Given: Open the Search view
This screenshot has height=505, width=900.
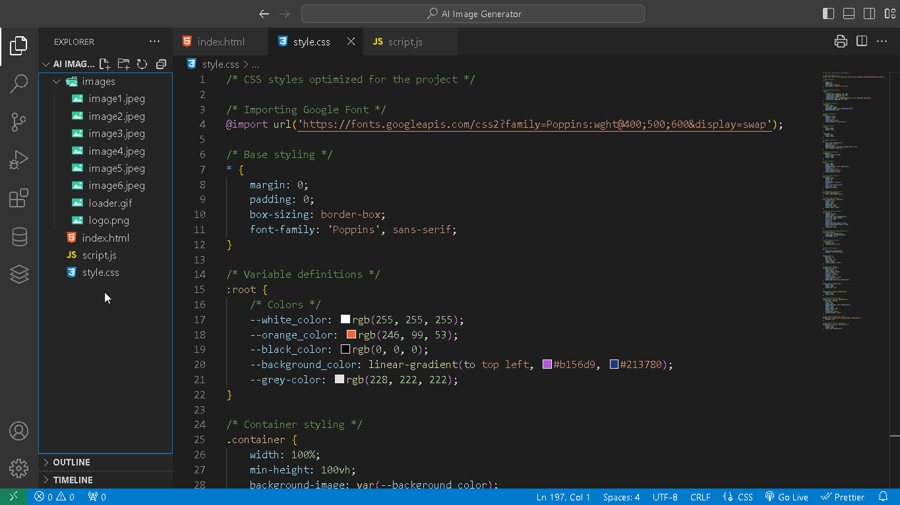Looking at the screenshot, I should (18, 84).
